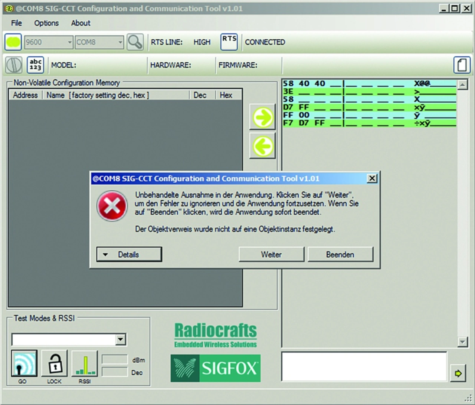Click the module reset icon beside abc123
475x405 pixels.
[14, 65]
